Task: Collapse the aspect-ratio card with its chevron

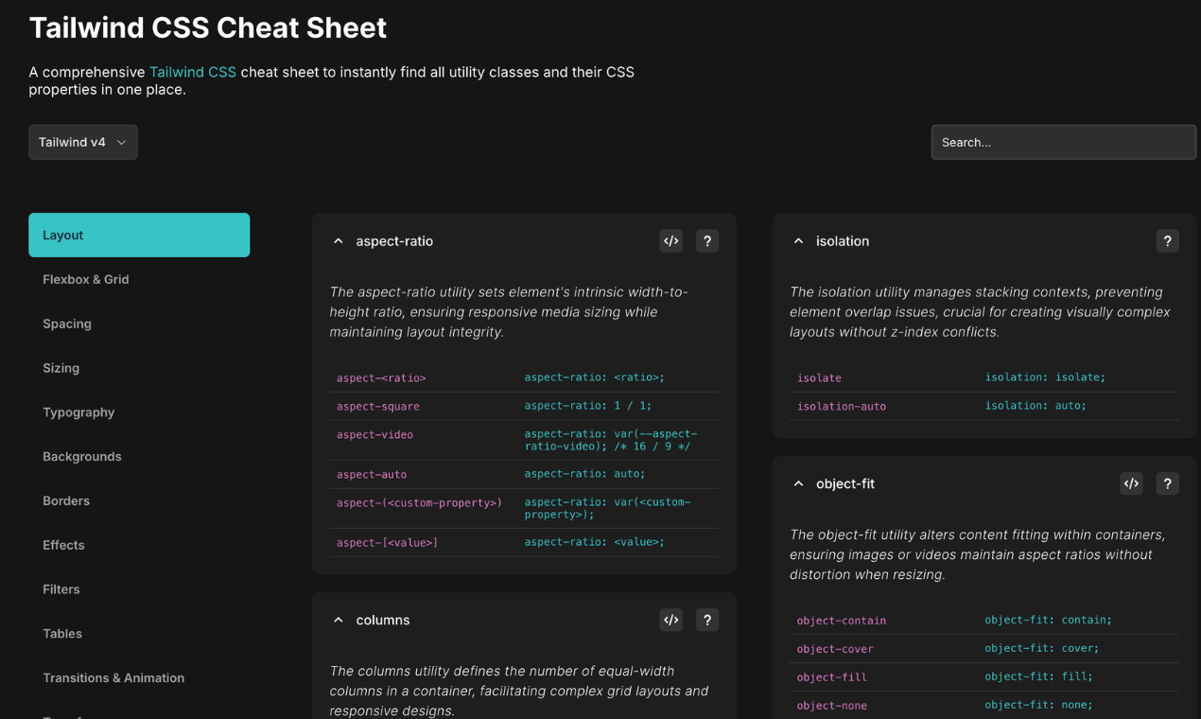Action: (x=338, y=241)
